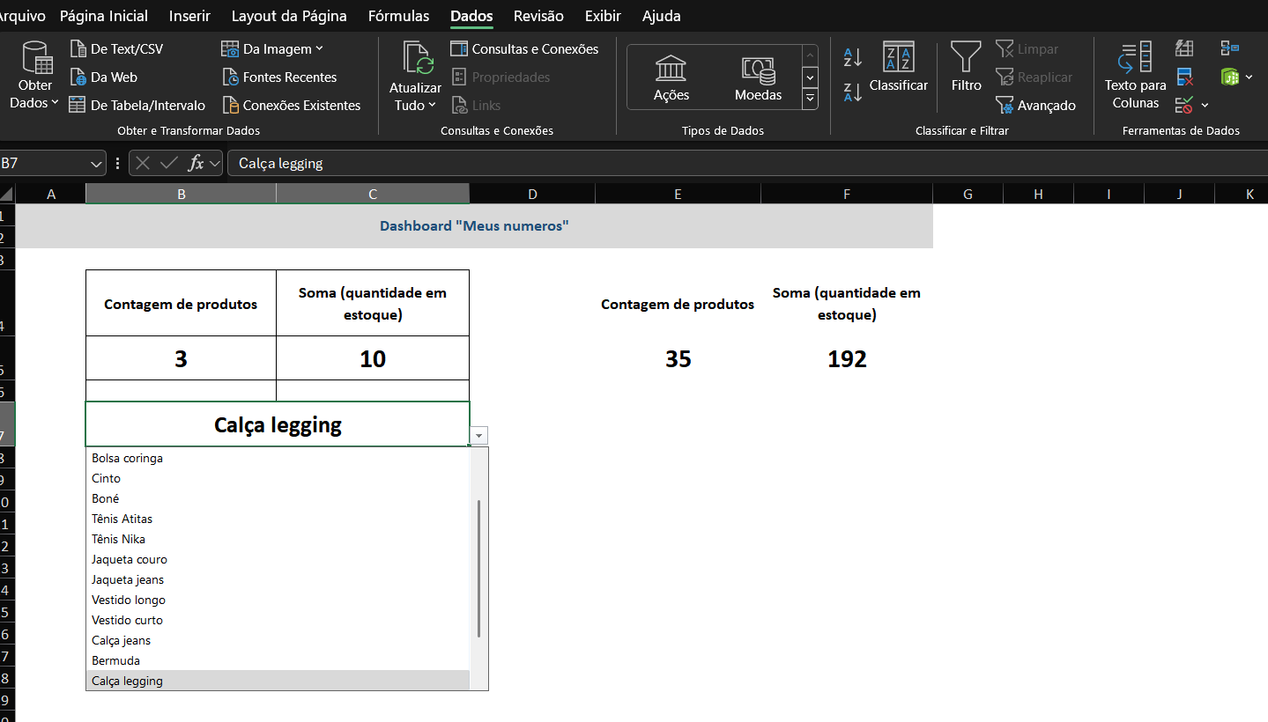Open Avançado filter options
Viewport: 1268px width, 722px height.
(1036, 106)
